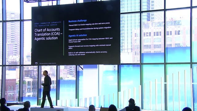Click the "Manual GEAC-to-Oracle mapping" bullet
Image resolution: width=197 pixels, height=111 pixels.
89,24
